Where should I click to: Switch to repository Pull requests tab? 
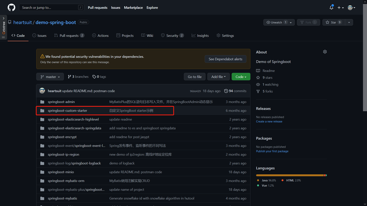click(69, 35)
